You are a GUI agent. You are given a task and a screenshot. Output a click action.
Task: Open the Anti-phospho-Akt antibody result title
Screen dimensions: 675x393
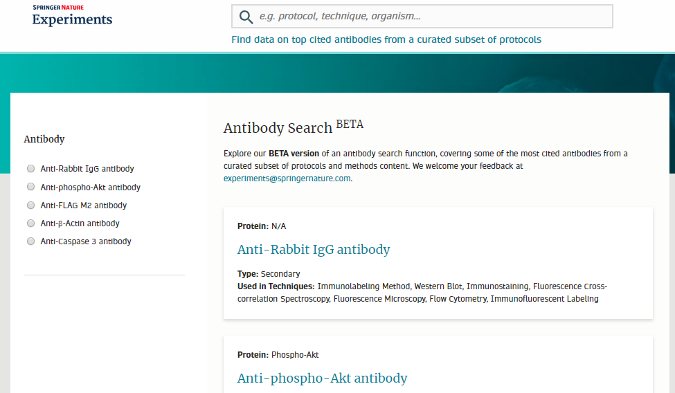pyautogui.click(x=322, y=378)
